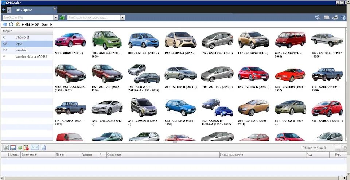Screen dimensions: 350x180
Task: Select Chevrolet in the brand list
Action: [27, 38]
